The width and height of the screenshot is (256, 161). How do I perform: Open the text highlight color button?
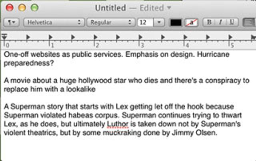[x=191, y=22]
